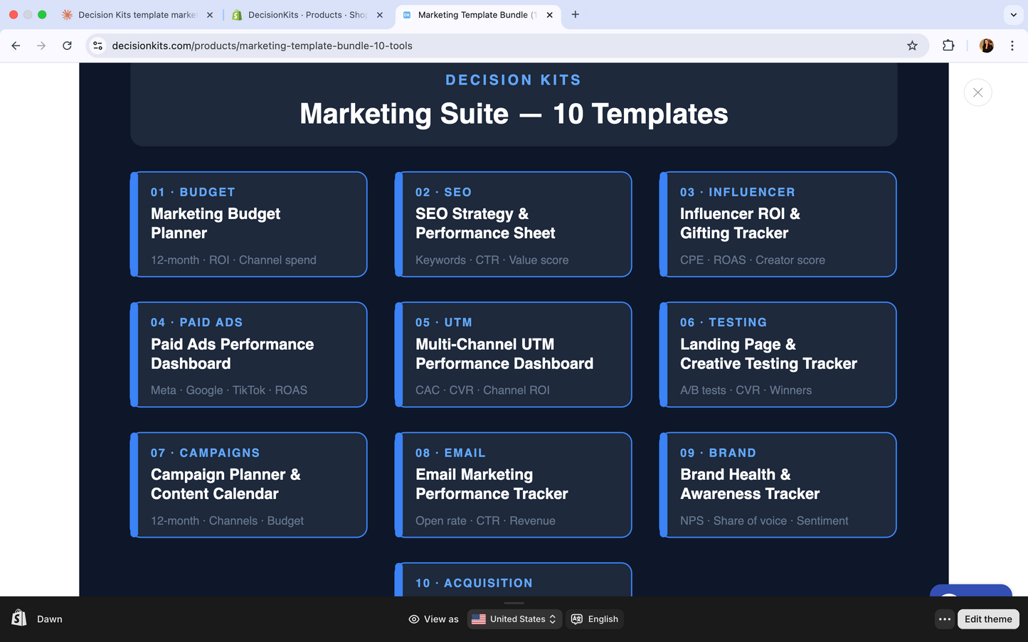Open site information via the tune icon

pos(97,45)
